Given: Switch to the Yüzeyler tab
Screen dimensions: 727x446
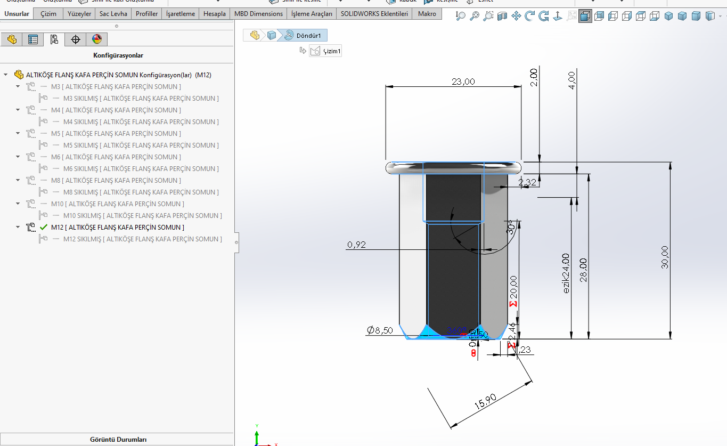Looking at the screenshot, I should tap(79, 14).
